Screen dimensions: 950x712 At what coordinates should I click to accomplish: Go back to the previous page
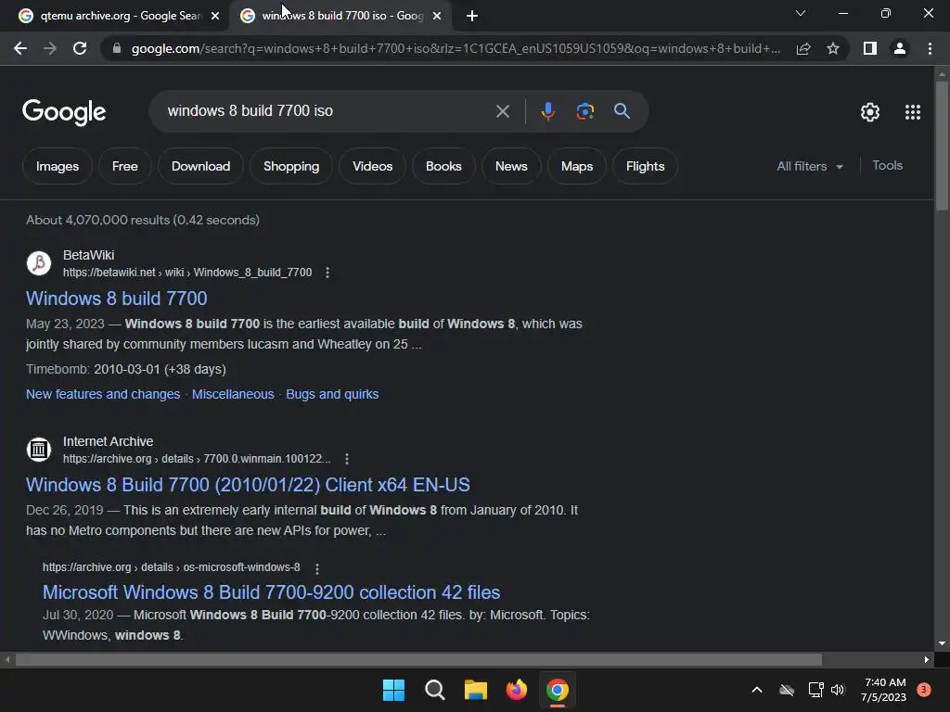pos(20,48)
